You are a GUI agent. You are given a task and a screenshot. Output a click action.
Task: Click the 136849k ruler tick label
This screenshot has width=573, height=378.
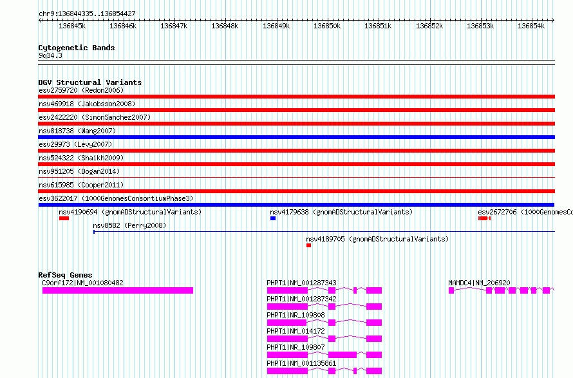(x=276, y=26)
